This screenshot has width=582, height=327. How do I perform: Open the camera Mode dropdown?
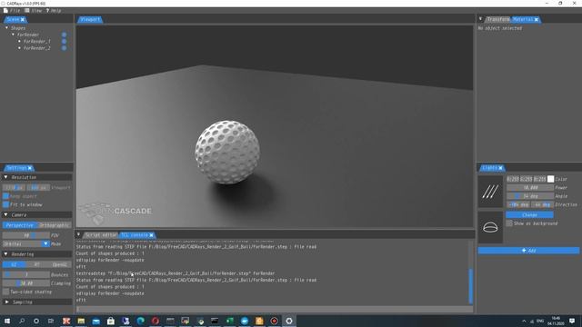click(26, 244)
